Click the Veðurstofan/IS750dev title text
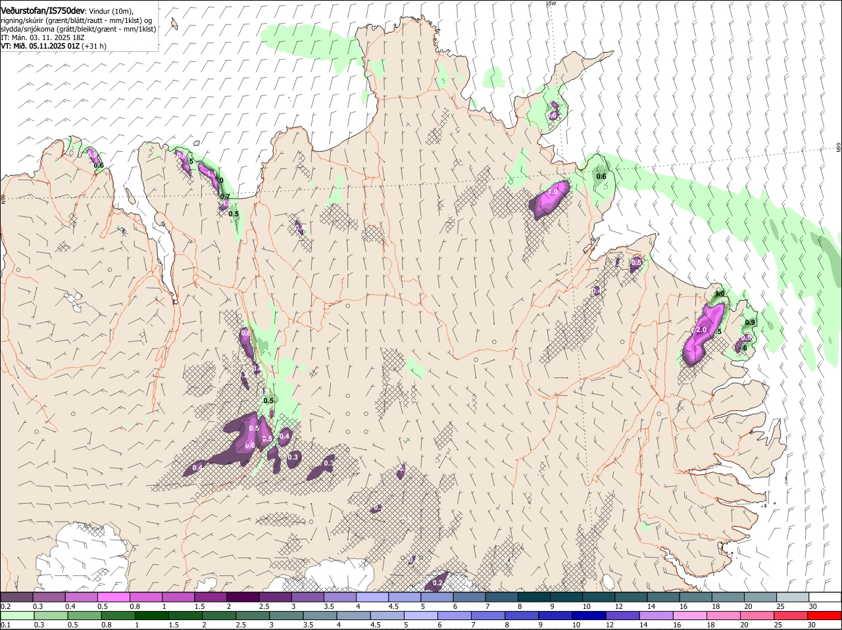 (x=43, y=11)
